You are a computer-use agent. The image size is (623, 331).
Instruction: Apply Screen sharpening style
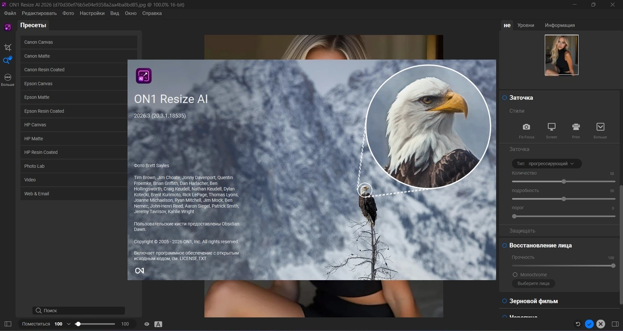[551, 131]
